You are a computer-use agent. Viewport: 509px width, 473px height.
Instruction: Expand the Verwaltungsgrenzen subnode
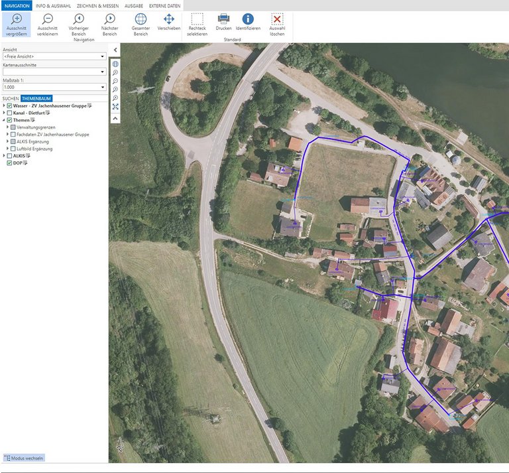point(7,127)
